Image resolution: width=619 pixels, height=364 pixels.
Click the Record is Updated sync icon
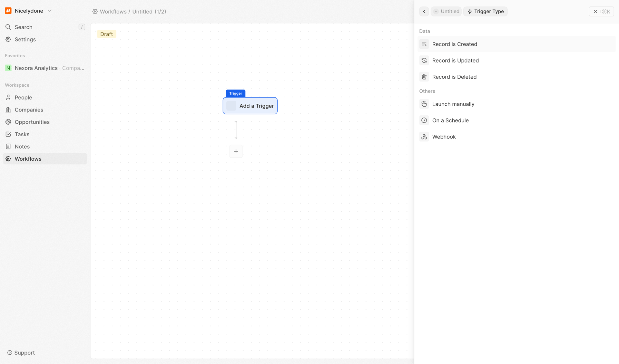point(424,60)
